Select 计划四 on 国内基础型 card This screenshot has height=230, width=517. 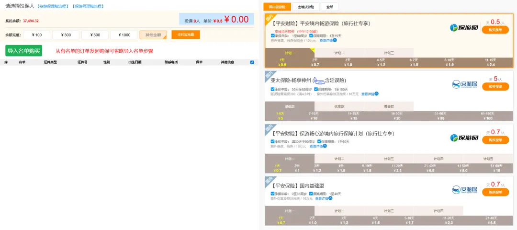click(438, 211)
